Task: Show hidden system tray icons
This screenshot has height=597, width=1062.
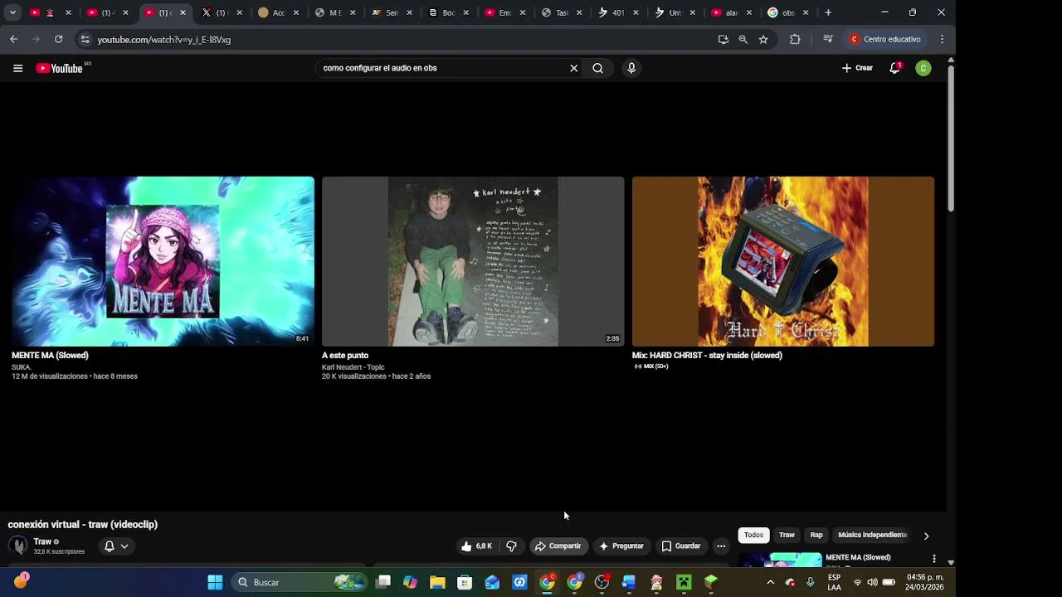Action: click(770, 582)
